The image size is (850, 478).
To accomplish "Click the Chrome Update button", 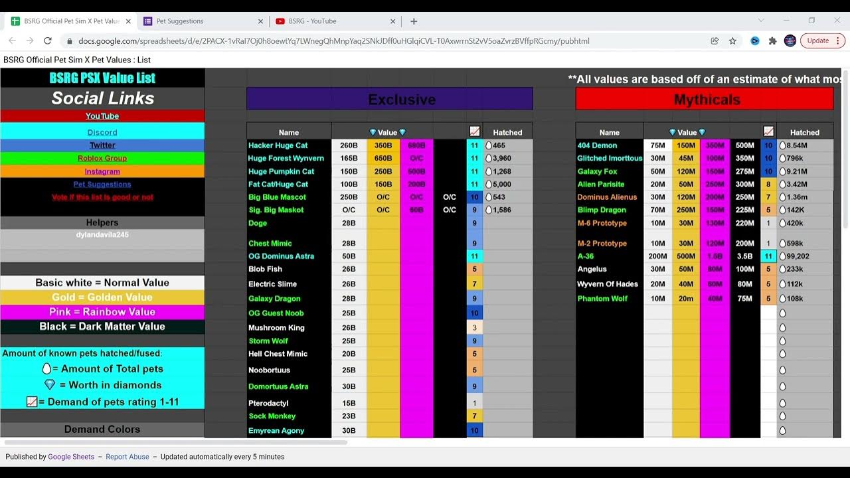I will (x=817, y=40).
